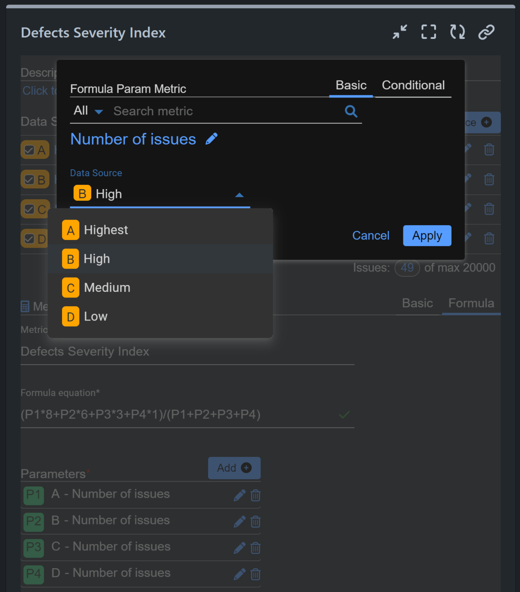
Task: Click the metric search magnifier icon
Action: click(x=351, y=111)
